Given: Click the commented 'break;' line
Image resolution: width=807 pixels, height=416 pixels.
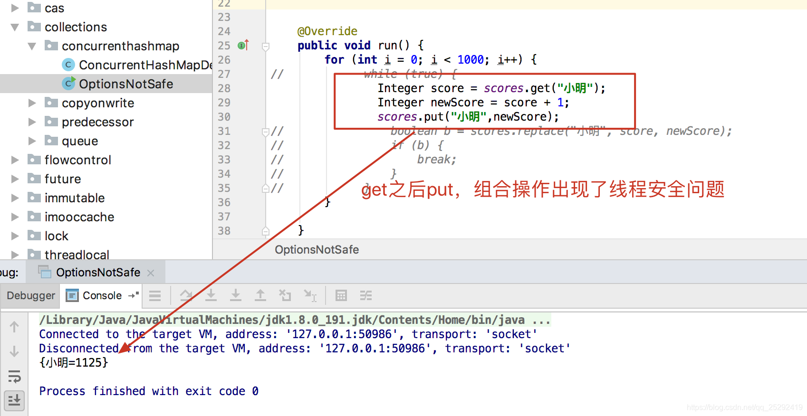Looking at the screenshot, I should [x=437, y=160].
